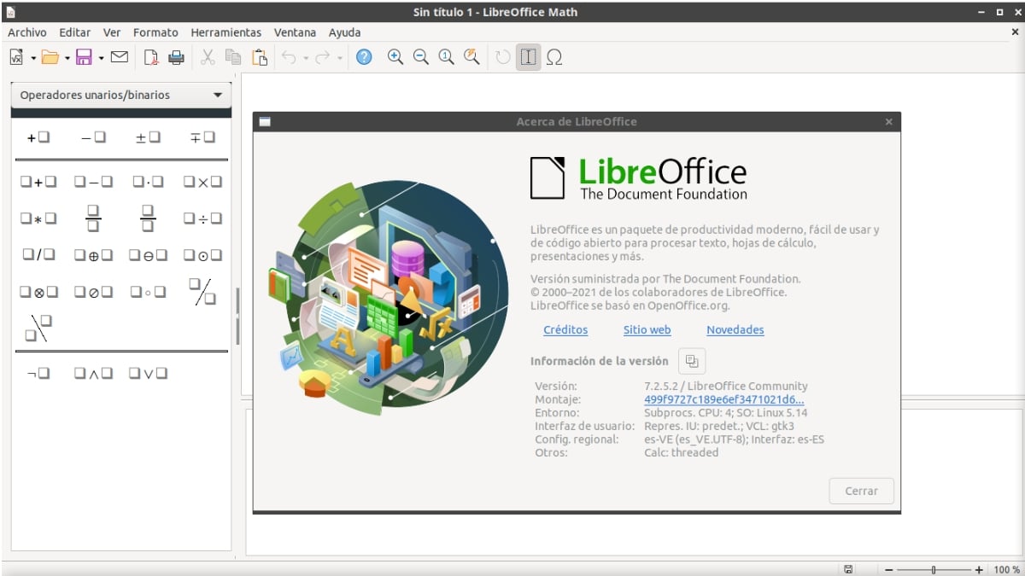Screen dimensions: 1025x576
Task: Insert the plus-minus operator from the sidebar
Action: 147,137
